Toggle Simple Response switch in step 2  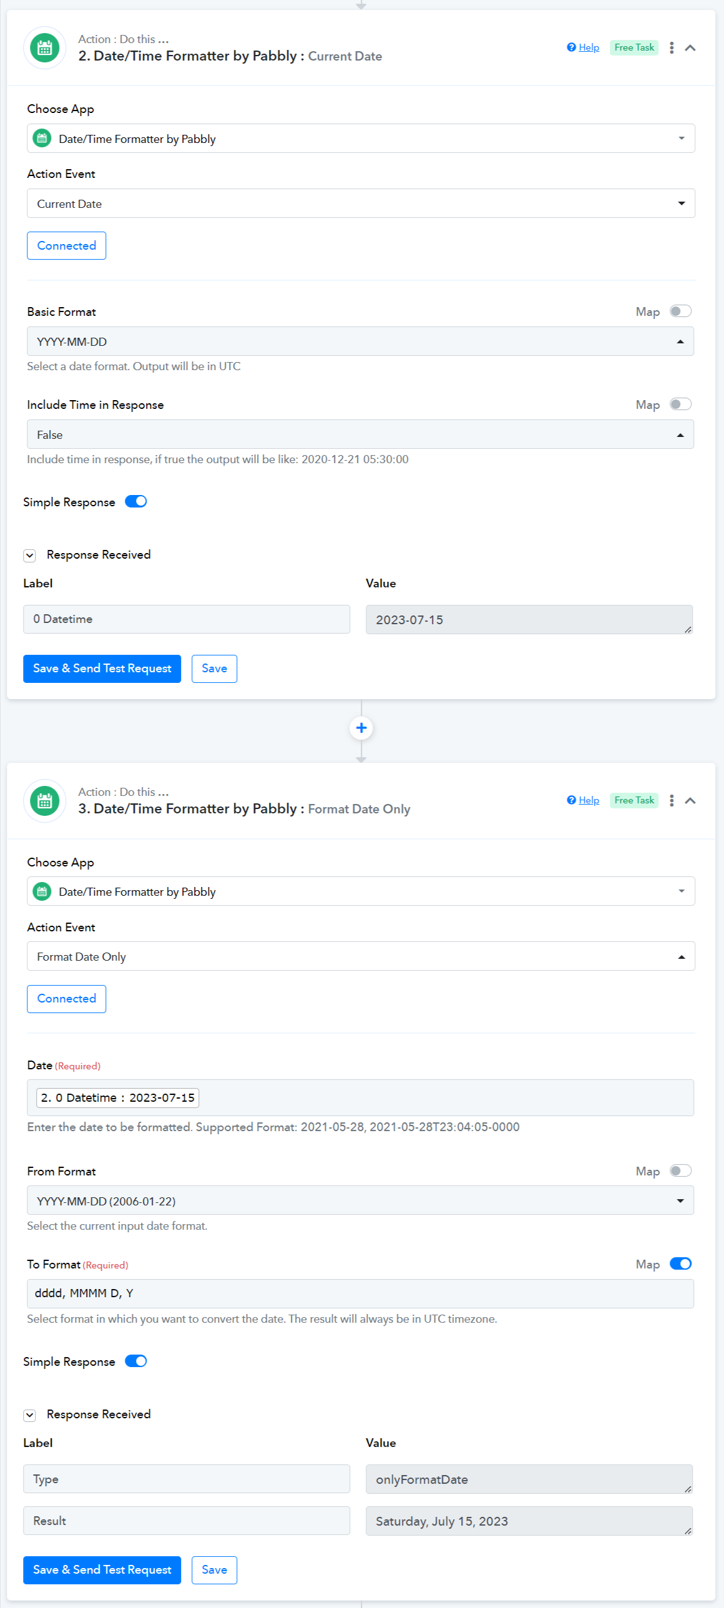click(136, 502)
